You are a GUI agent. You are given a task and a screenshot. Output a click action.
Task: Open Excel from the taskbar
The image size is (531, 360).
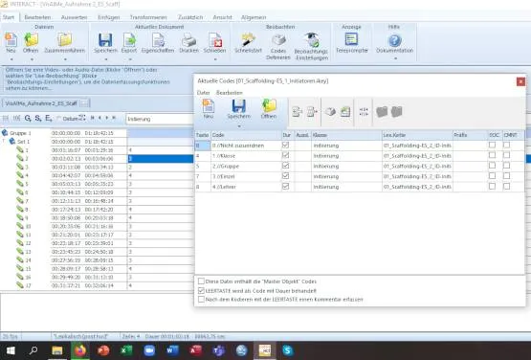126,350
